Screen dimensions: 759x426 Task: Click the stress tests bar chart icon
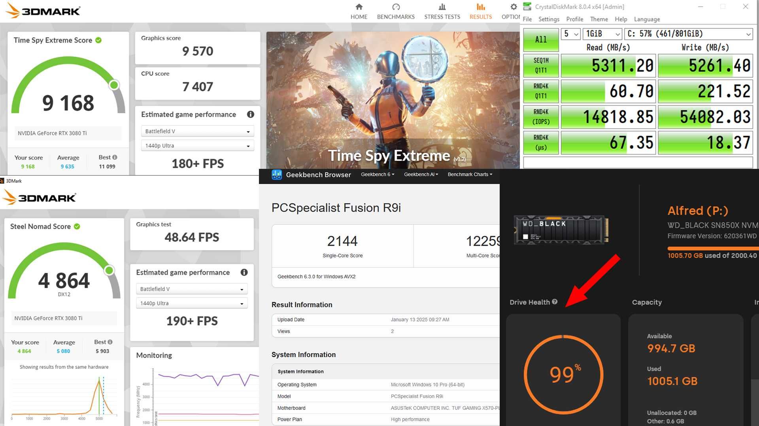pos(442,7)
